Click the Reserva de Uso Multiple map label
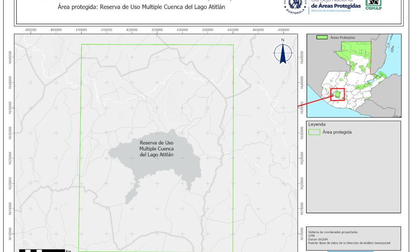This screenshot has height=252, width=413. tap(156, 148)
